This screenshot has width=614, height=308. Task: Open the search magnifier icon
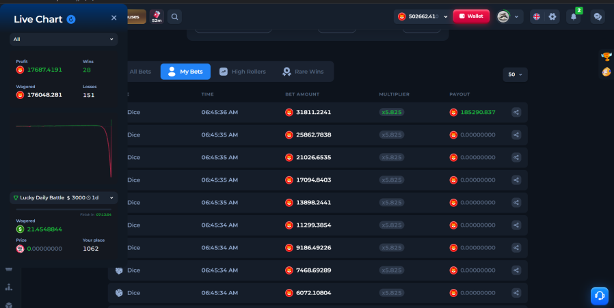pos(174,17)
